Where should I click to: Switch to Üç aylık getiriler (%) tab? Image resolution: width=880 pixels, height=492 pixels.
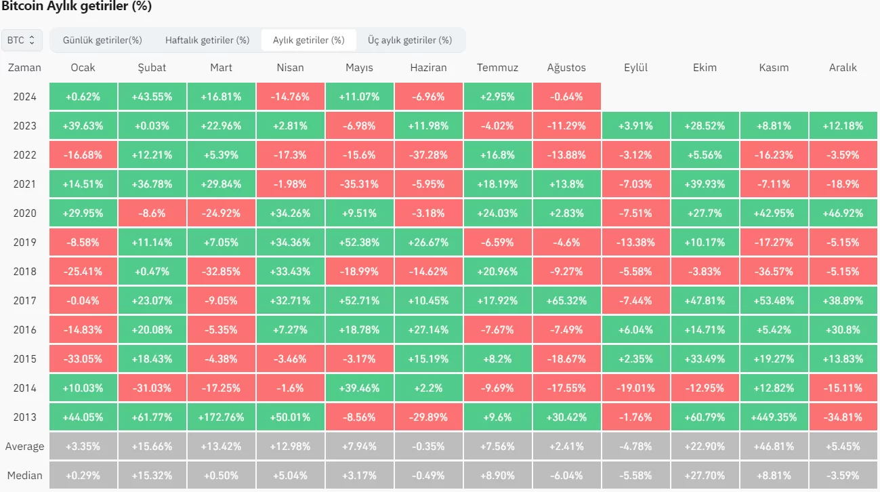(x=410, y=40)
